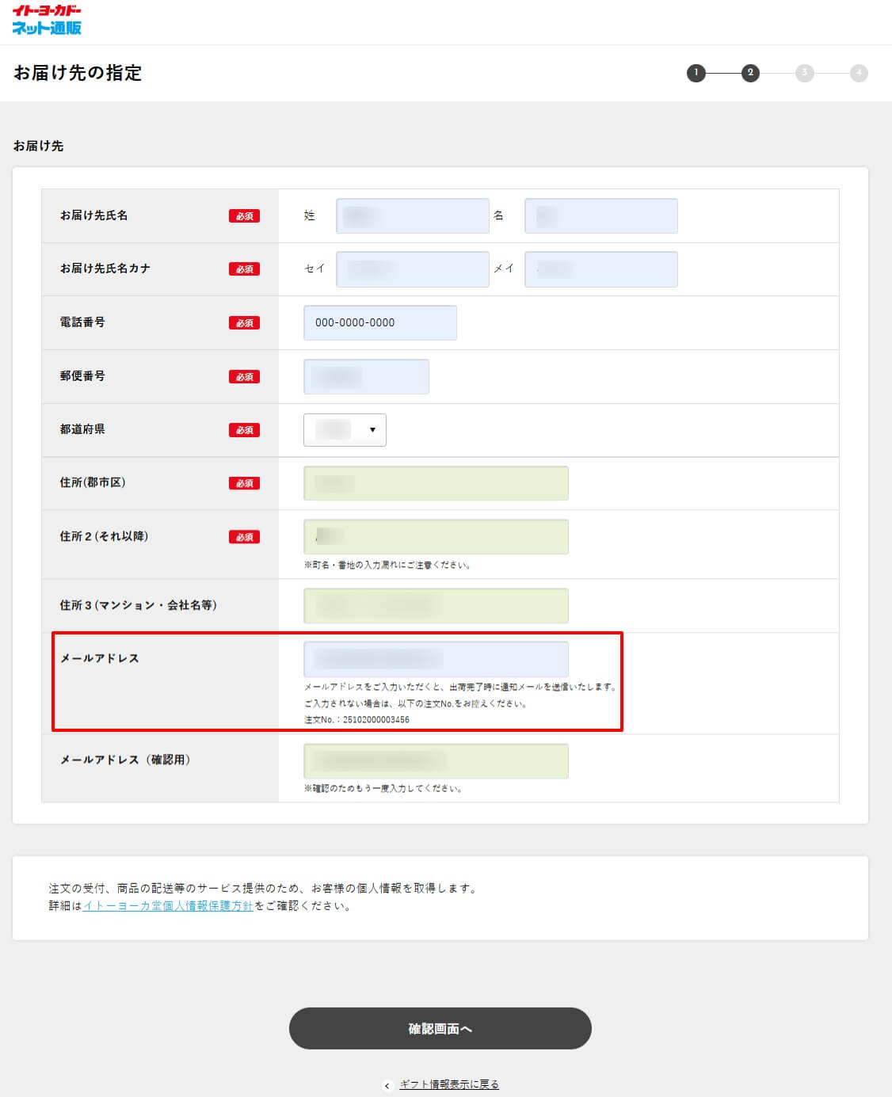Screen dimensions: 892x1097
Task: Select the 郵便番号 postal code field
Action: click(x=366, y=377)
